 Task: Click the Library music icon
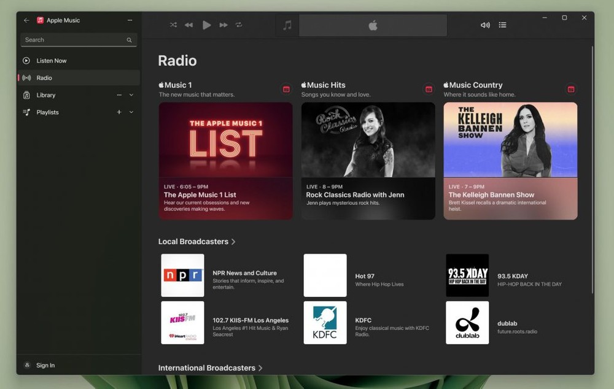click(x=26, y=95)
